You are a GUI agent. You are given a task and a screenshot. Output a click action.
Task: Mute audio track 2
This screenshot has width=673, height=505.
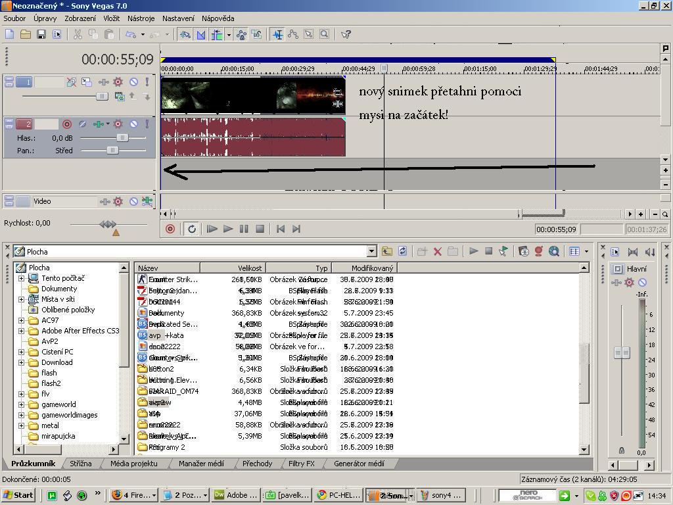(x=133, y=124)
